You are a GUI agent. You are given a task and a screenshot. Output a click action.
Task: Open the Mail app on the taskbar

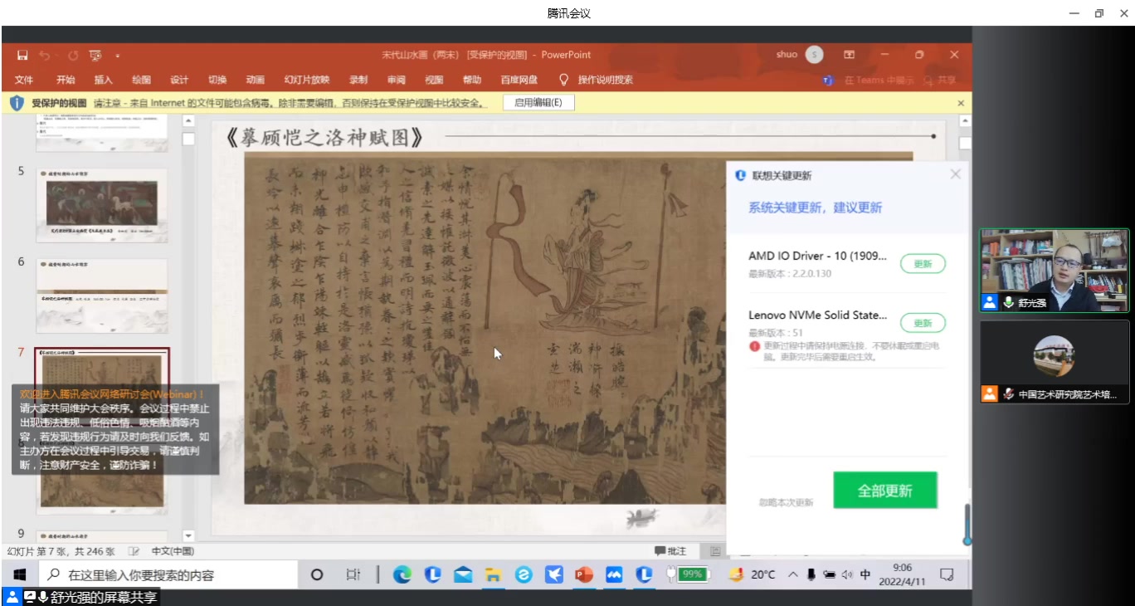coord(463,574)
